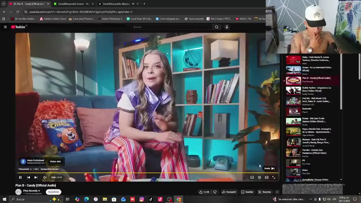Screen dimensions: 361x203
Task: Open the YouTube hamburger guide menu
Action: pyautogui.click(x=5, y=27)
